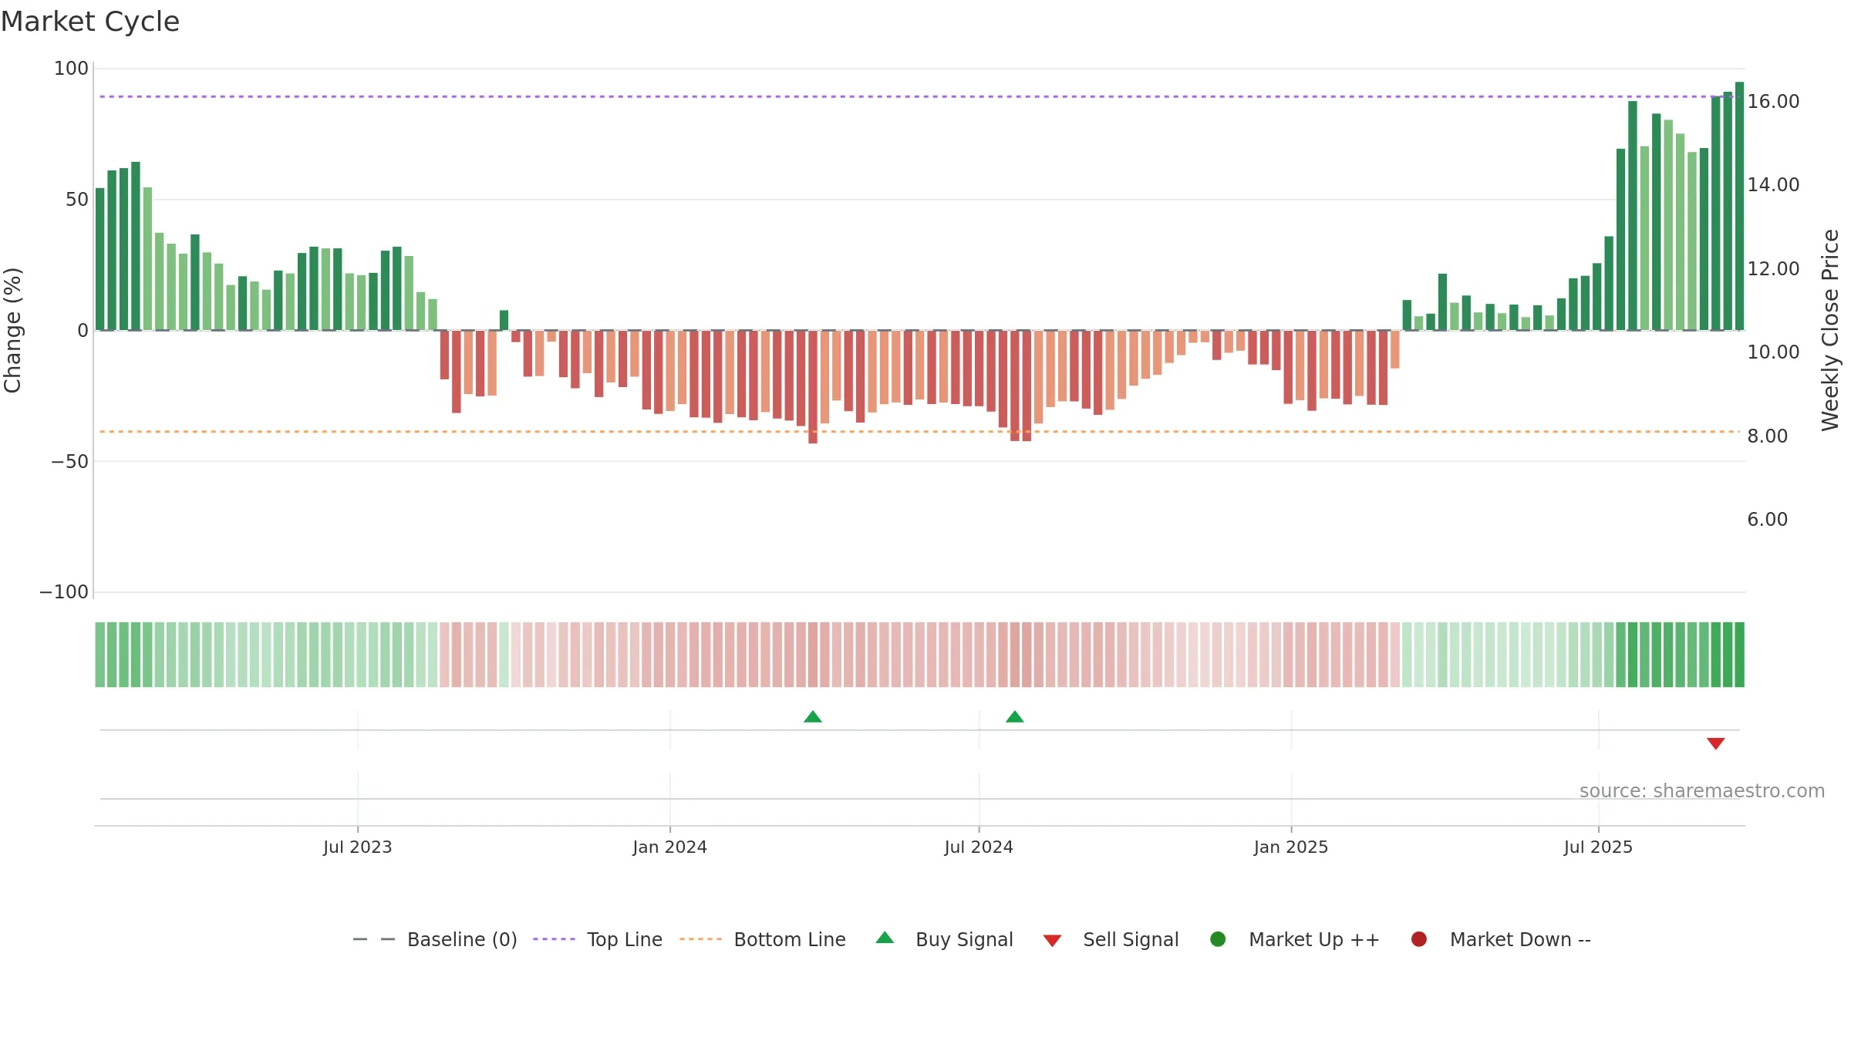Click the Jul 2024 x-axis label

click(979, 847)
